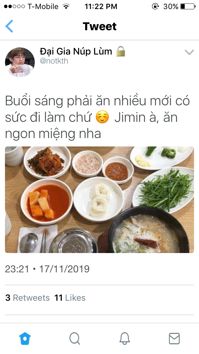Tap the padlock icon beside the name

click(x=121, y=51)
